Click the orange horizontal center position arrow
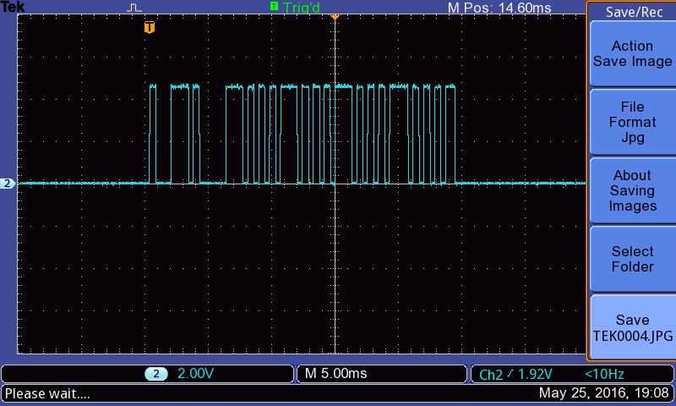The width and height of the screenshot is (676, 406). (335, 17)
